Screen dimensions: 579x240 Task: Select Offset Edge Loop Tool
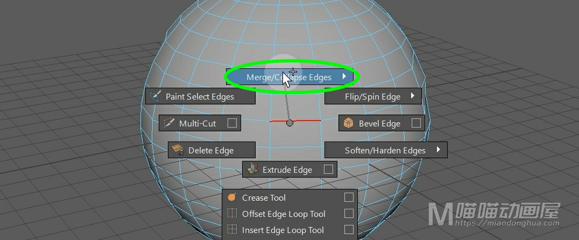290,214
